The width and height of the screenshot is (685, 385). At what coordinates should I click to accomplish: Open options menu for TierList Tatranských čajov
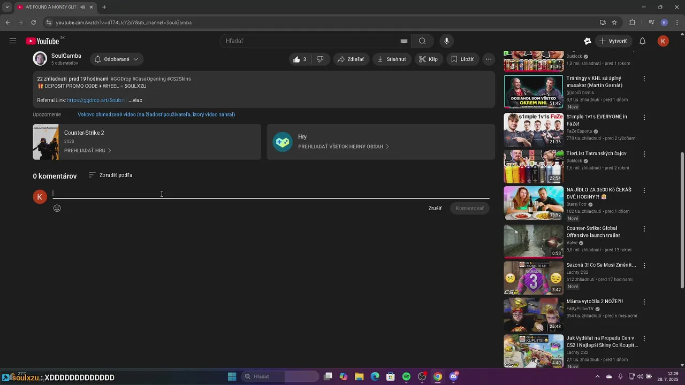[644, 154]
